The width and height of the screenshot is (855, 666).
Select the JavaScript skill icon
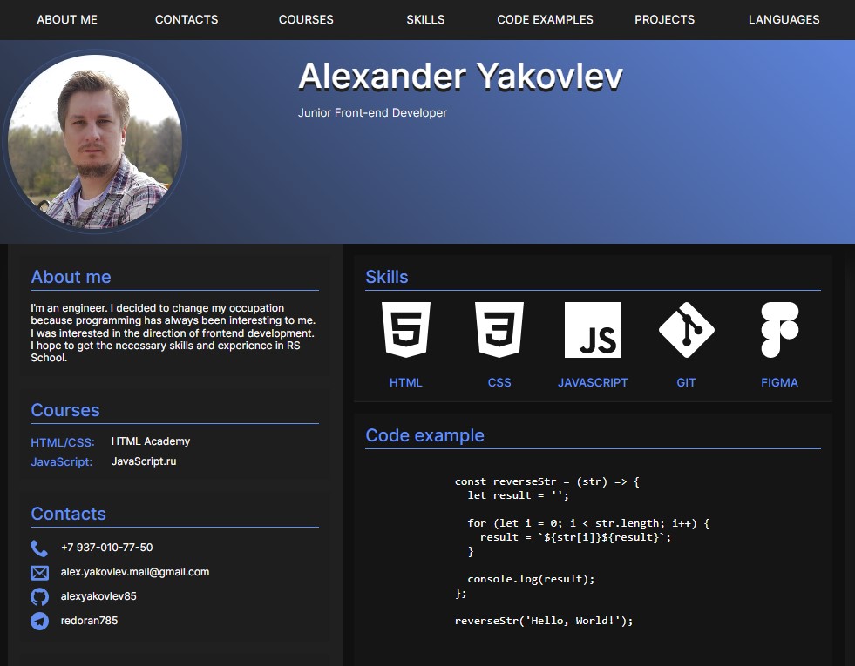click(593, 329)
